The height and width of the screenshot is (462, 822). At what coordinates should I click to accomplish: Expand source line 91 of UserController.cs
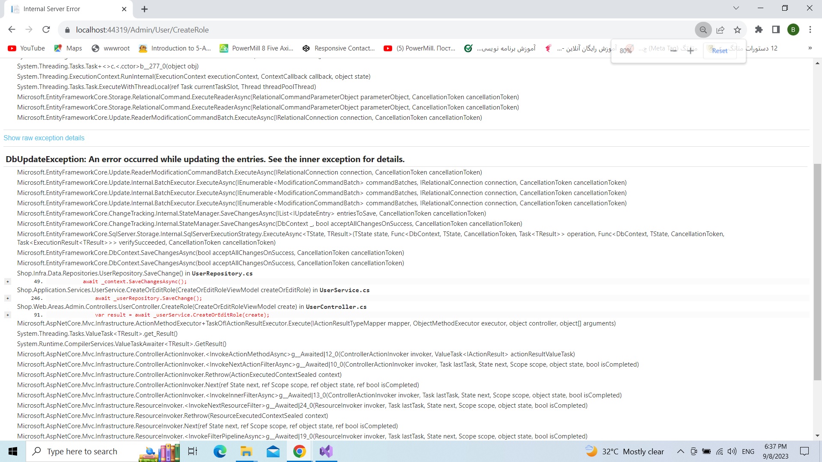click(x=8, y=315)
